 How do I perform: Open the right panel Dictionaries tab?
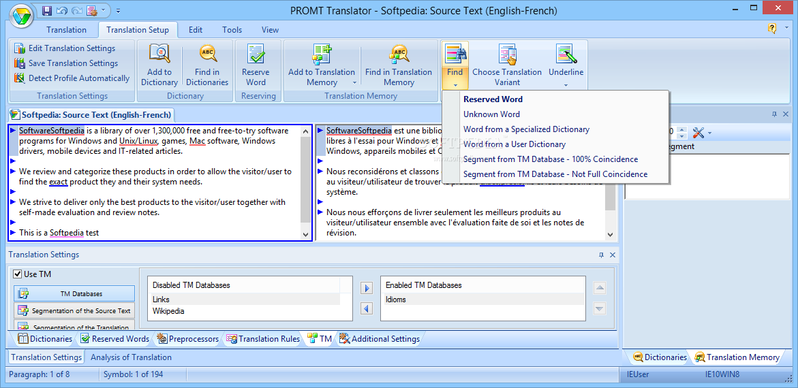pyautogui.click(x=660, y=357)
